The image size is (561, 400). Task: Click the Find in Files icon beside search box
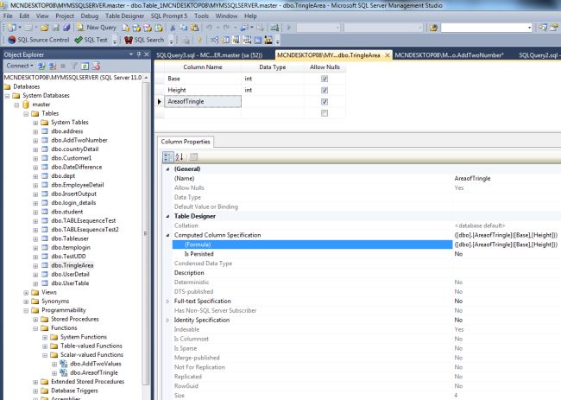(433, 28)
